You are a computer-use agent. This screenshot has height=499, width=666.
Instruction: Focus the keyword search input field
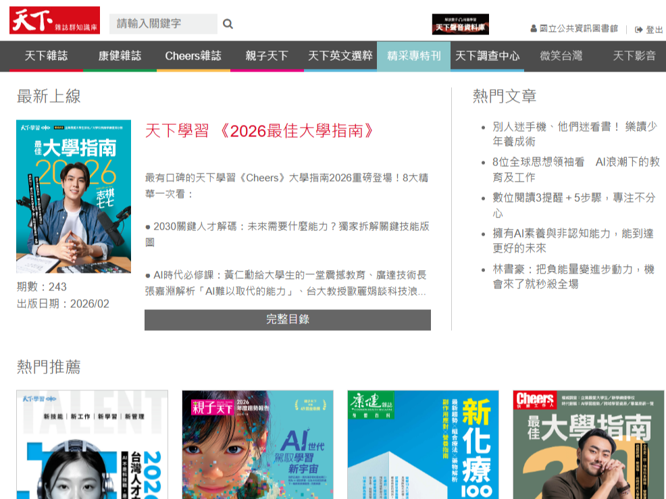163,24
